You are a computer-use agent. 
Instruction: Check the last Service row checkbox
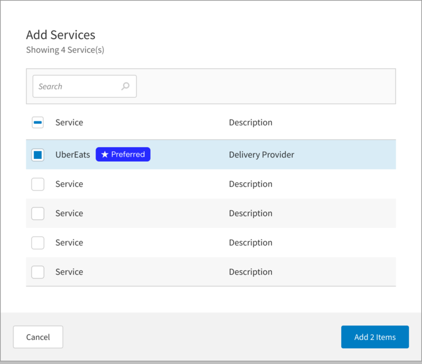[38, 272]
